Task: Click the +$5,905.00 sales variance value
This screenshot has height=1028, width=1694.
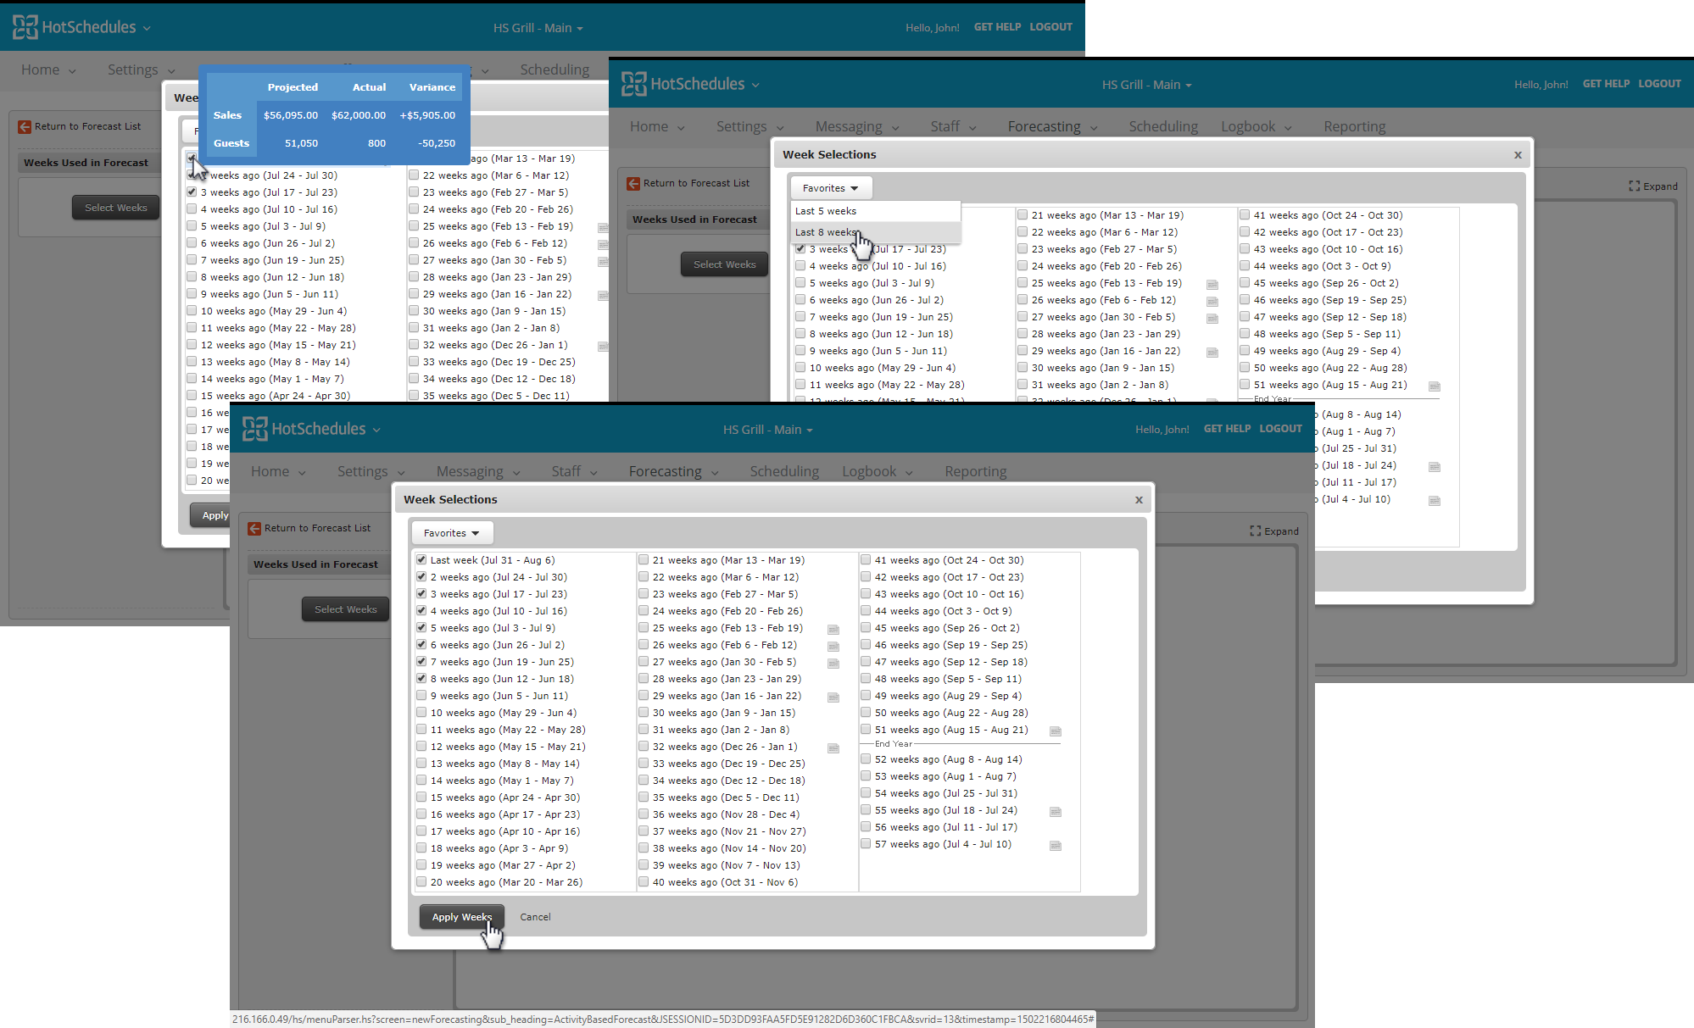Action: [x=427, y=115]
